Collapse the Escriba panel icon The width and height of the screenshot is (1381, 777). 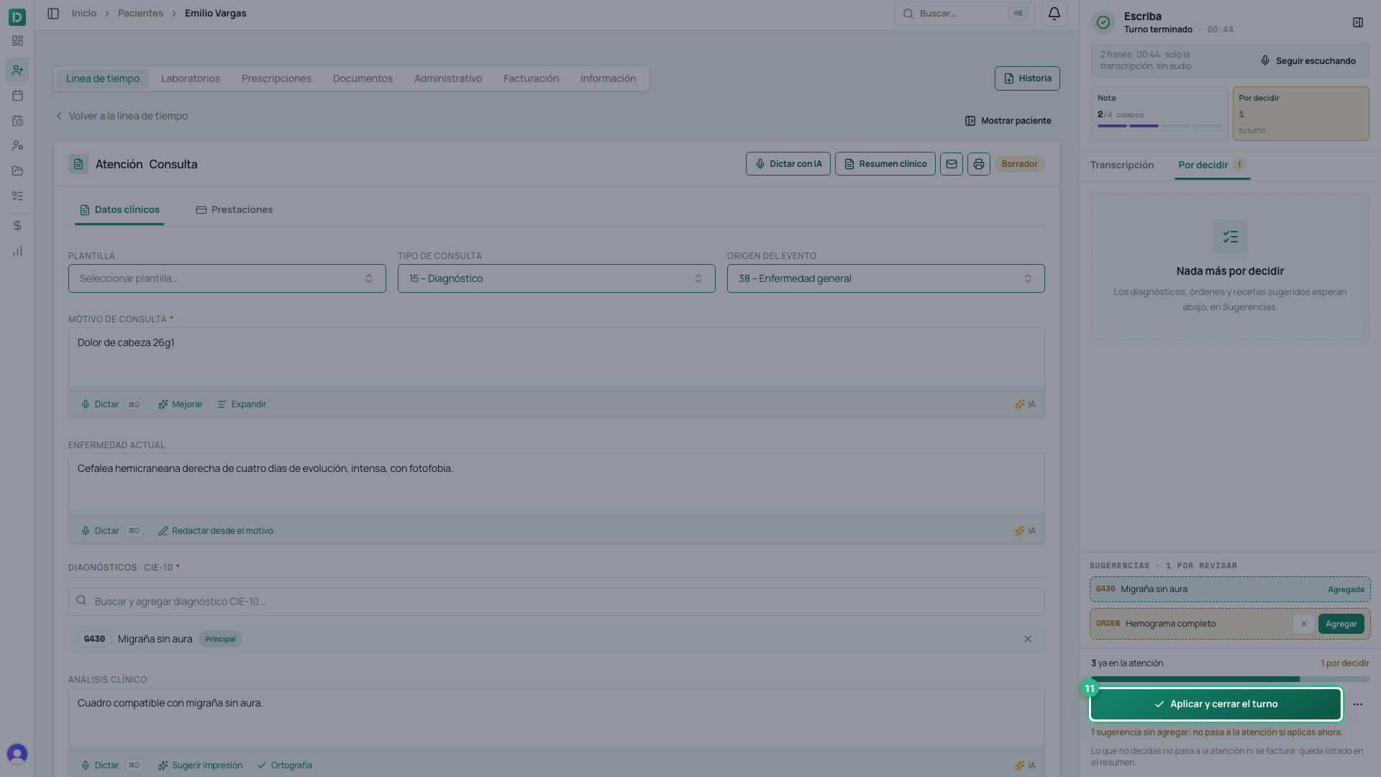tap(1358, 22)
